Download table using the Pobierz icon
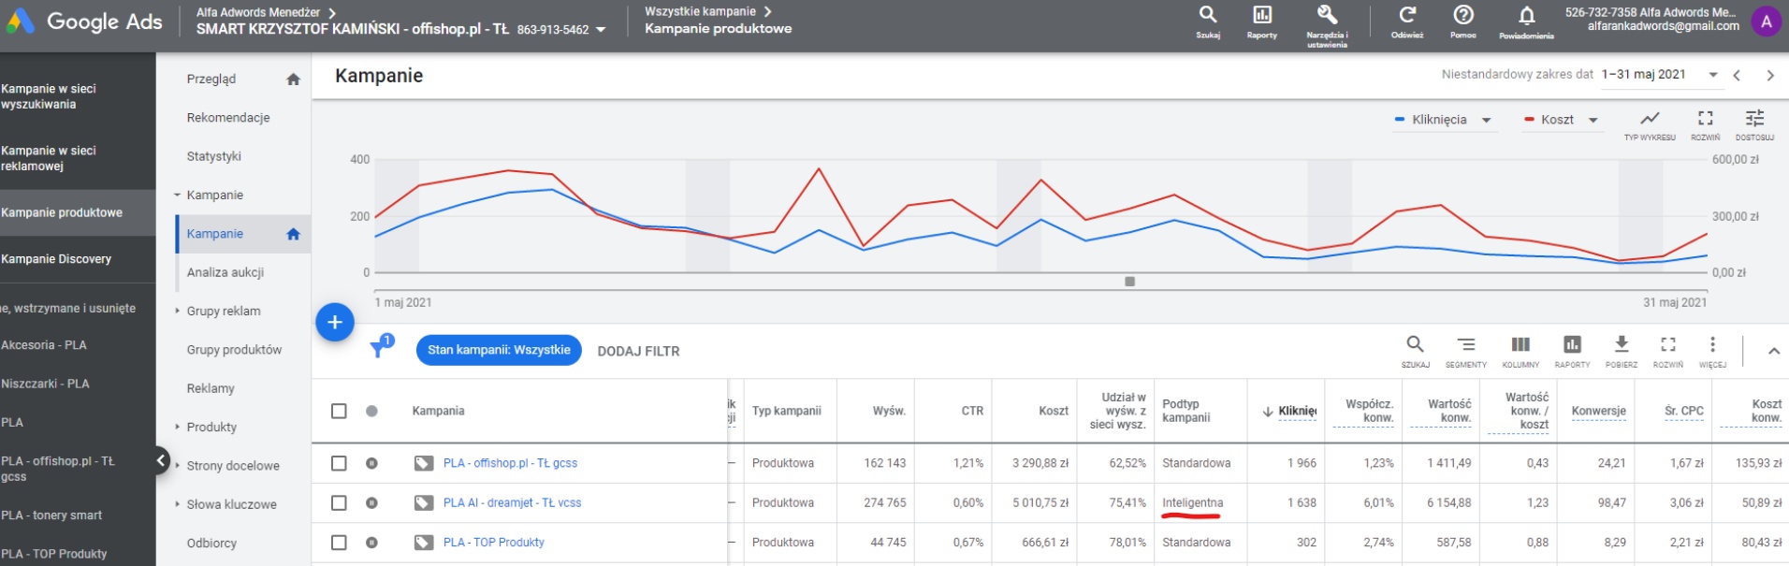 point(1622,345)
